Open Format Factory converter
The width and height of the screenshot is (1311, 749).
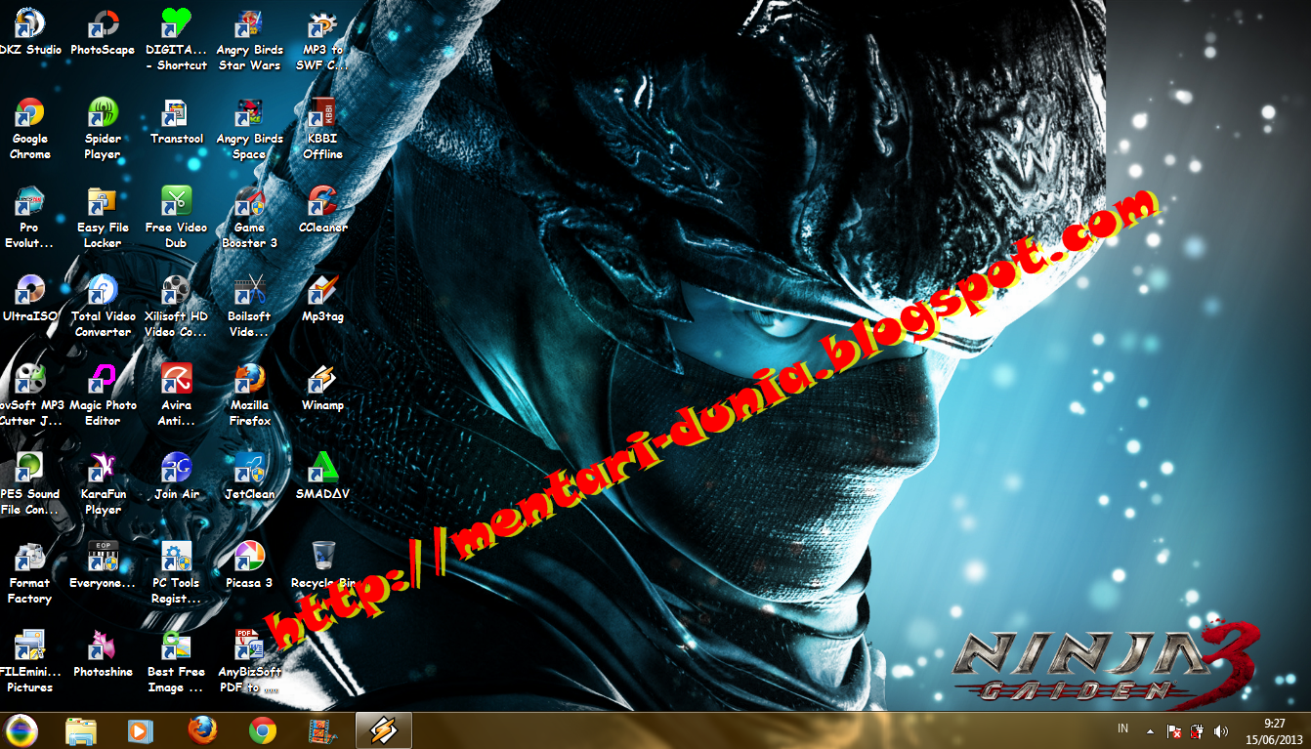tap(29, 555)
